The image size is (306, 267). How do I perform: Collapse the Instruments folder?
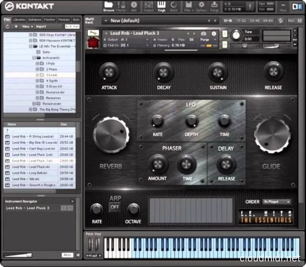(34, 58)
